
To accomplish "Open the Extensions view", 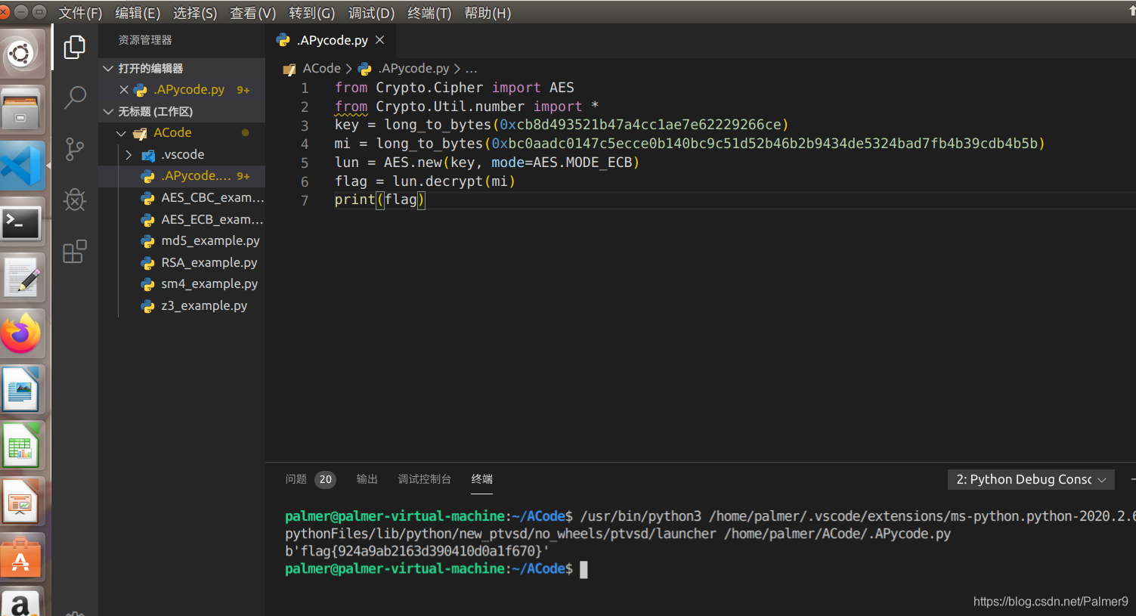I will [75, 251].
